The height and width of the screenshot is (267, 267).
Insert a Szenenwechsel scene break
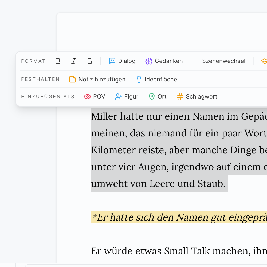pyautogui.click(x=219, y=61)
